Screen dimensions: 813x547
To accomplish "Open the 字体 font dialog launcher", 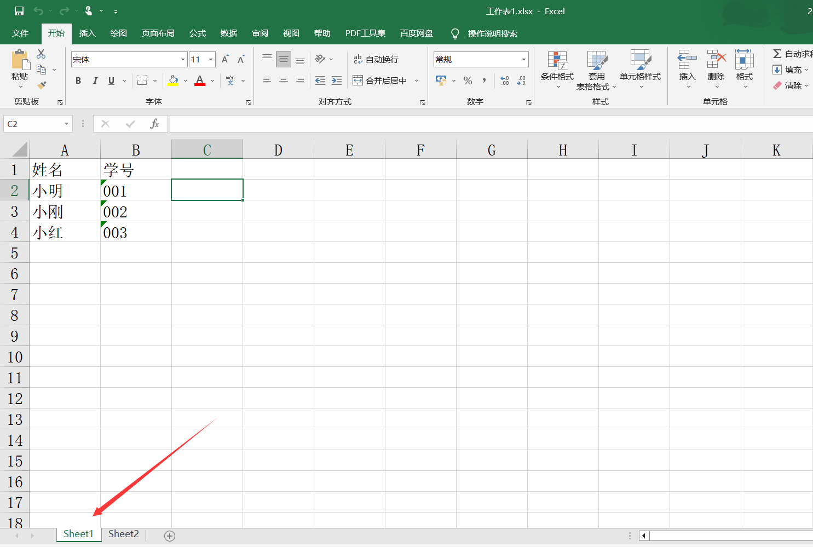I will pyautogui.click(x=249, y=102).
